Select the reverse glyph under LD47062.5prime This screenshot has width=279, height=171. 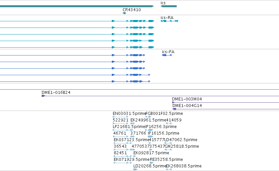click(168, 143)
